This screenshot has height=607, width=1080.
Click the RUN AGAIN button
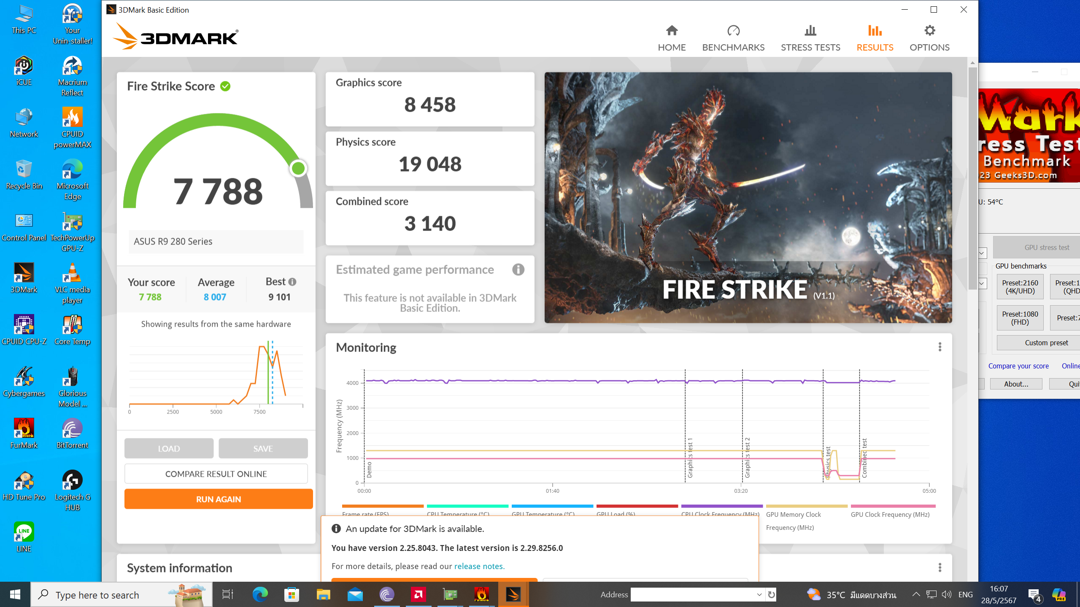[219, 499]
